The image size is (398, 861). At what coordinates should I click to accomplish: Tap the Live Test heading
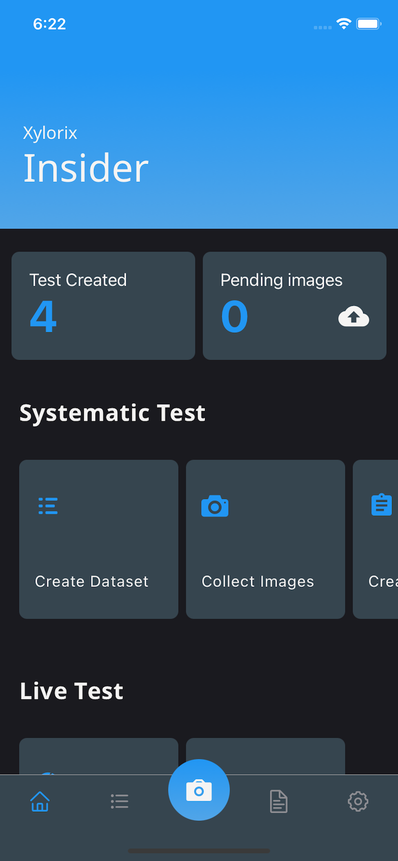(x=72, y=691)
